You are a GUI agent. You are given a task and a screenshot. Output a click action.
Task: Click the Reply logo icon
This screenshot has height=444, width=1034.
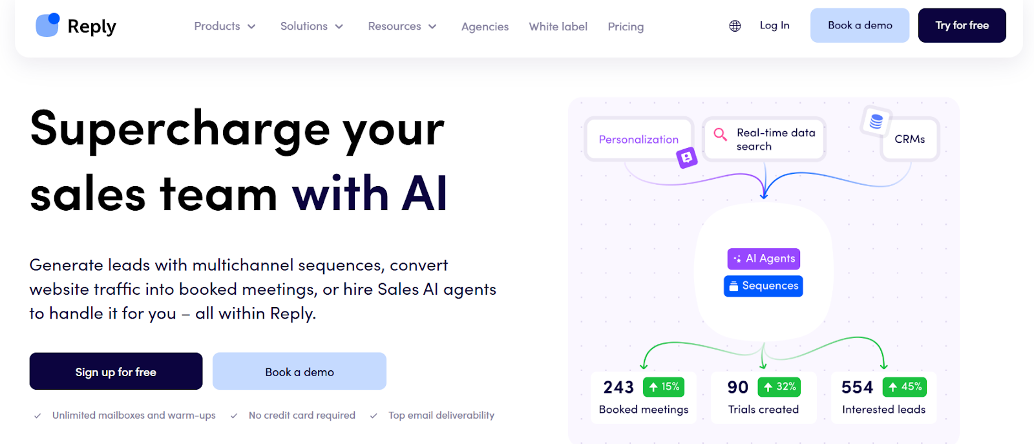point(47,25)
